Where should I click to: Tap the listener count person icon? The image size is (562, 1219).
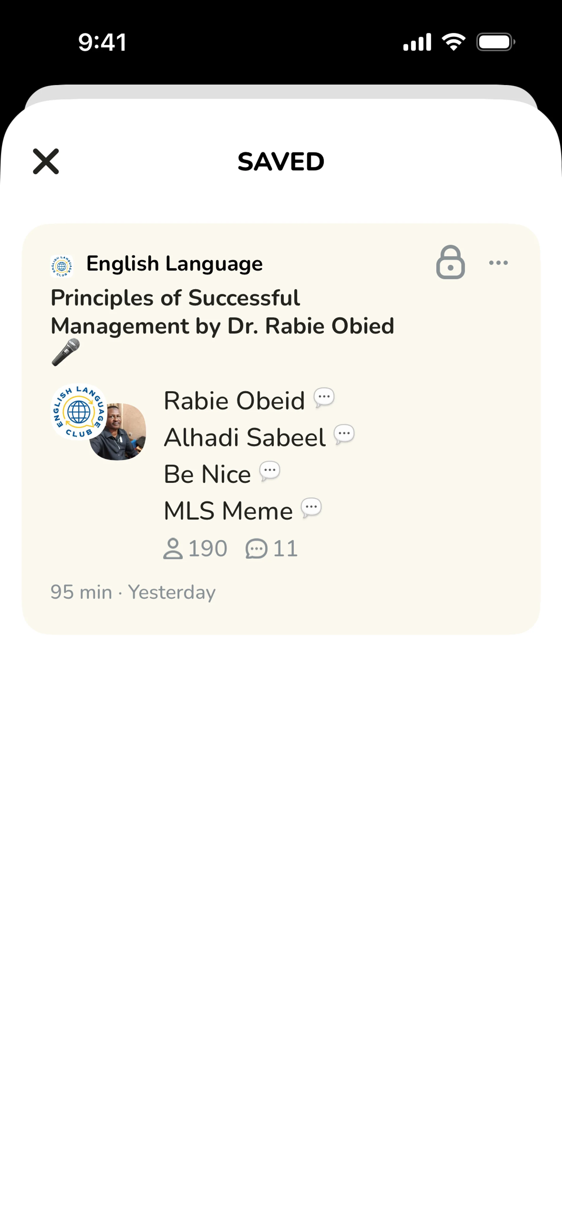[x=173, y=549]
